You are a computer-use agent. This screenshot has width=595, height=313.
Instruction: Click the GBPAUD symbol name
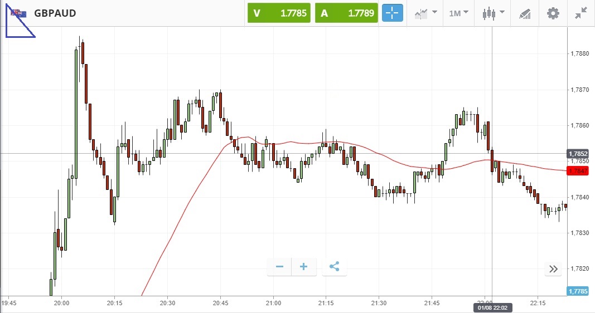point(55,13)
